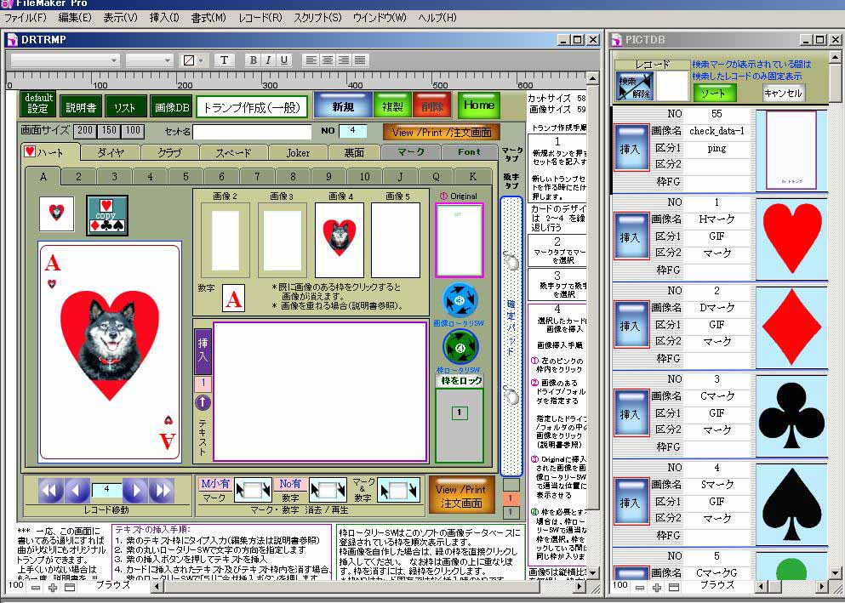Image resolution: width=845 pixels, height=603 pixels.
Task: Open the レコード(R) menu
Action: [x=260, y=17]
